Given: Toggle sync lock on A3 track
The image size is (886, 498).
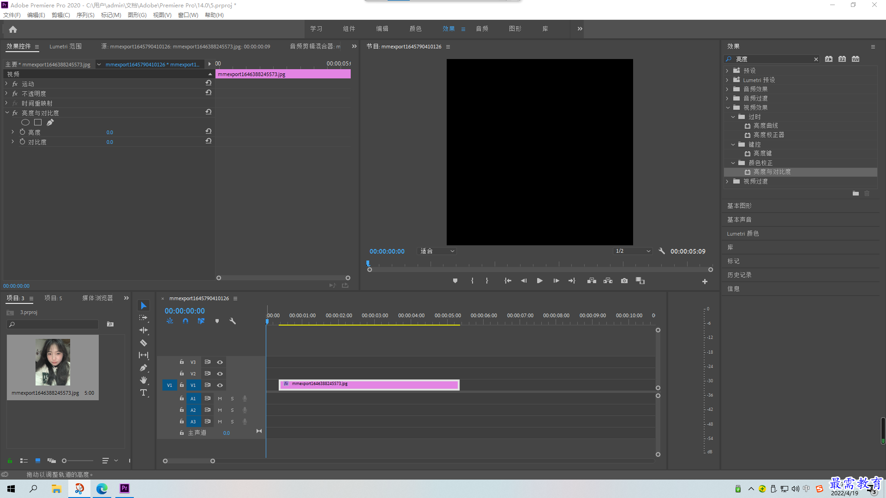Looking at the screenshot, I should pos(208,421).
